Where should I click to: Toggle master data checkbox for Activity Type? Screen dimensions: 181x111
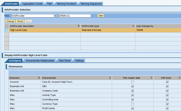click(x=132, y=95)
